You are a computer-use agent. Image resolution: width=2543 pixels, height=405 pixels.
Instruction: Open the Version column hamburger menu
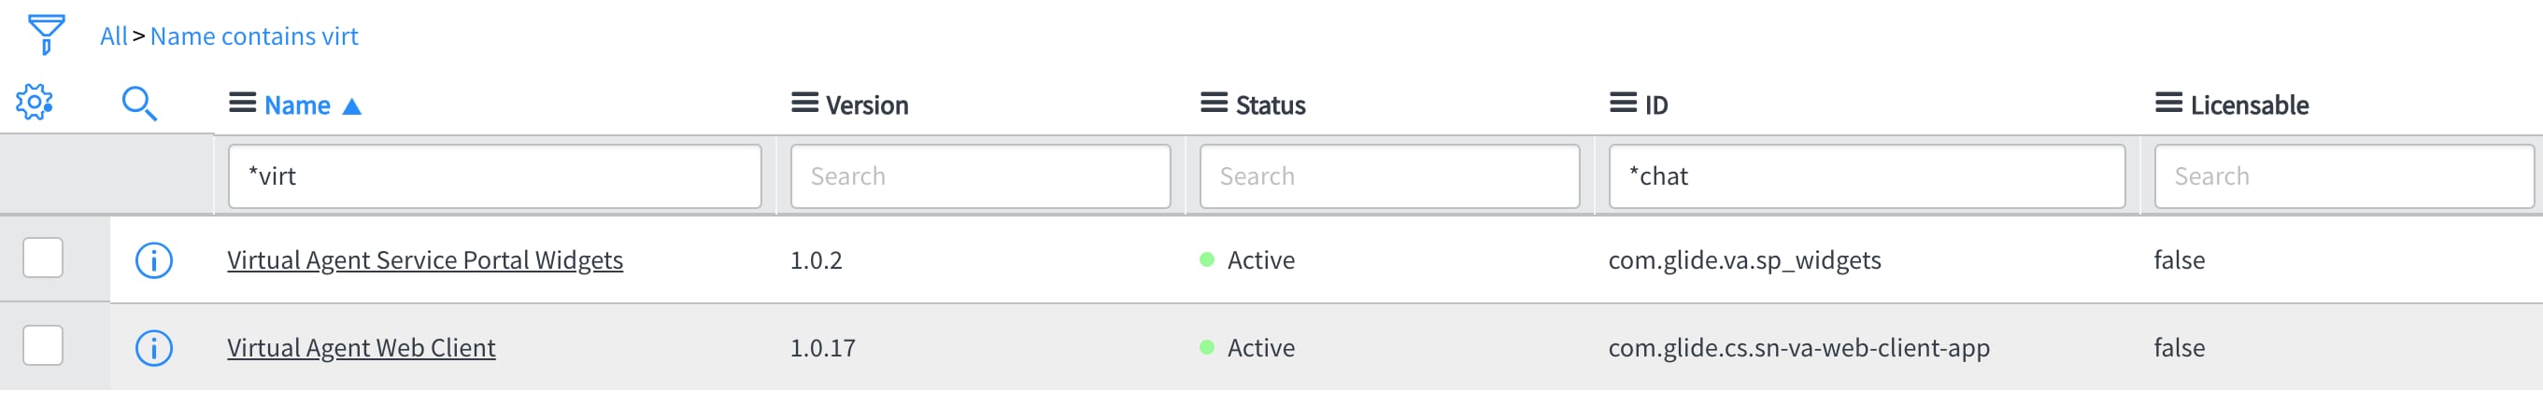tap(804, 104)
